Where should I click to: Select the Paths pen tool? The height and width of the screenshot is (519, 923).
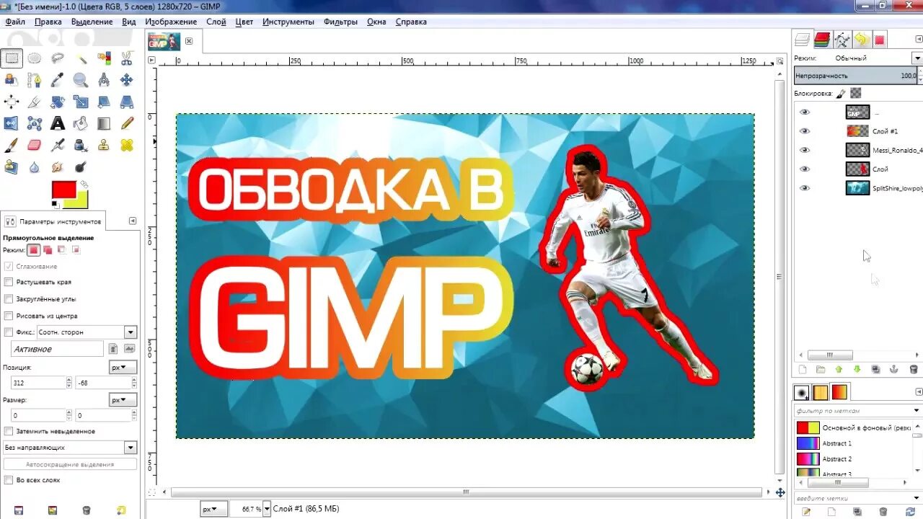[x=35, y=80]
